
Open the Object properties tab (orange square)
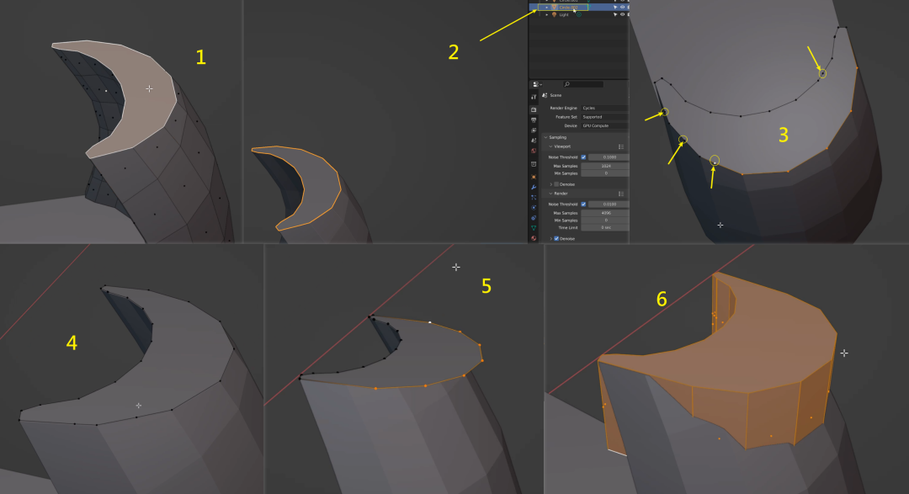(x=534, y=177)
